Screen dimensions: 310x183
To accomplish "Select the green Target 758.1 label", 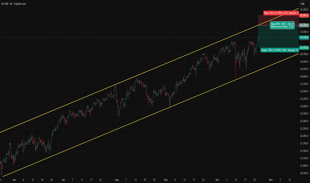I will 279,50.
